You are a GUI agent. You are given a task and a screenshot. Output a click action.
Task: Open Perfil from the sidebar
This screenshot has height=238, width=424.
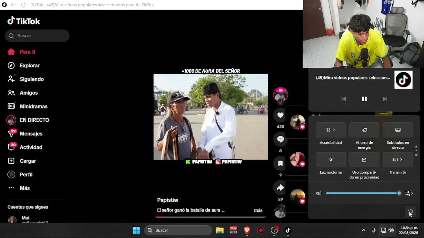(x=20, y=175)
